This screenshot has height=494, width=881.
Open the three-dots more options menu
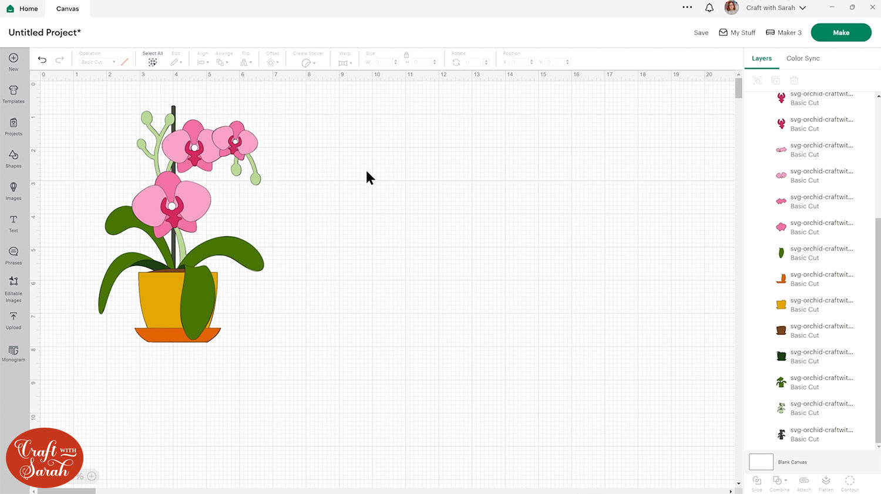(x=687, y=8)
